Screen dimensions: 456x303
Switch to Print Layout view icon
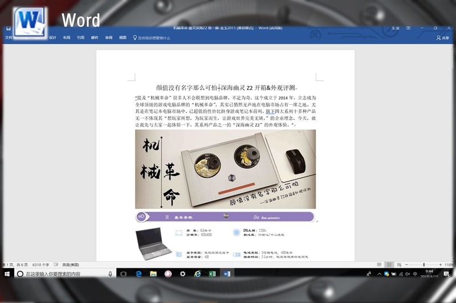[x=389, y=265]
